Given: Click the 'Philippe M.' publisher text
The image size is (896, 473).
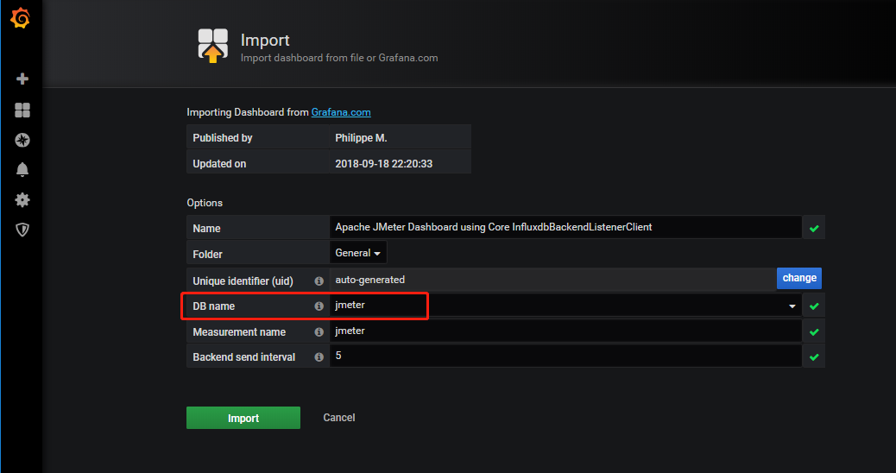Looking at the screenshot, I should click(x=361, y=138).
